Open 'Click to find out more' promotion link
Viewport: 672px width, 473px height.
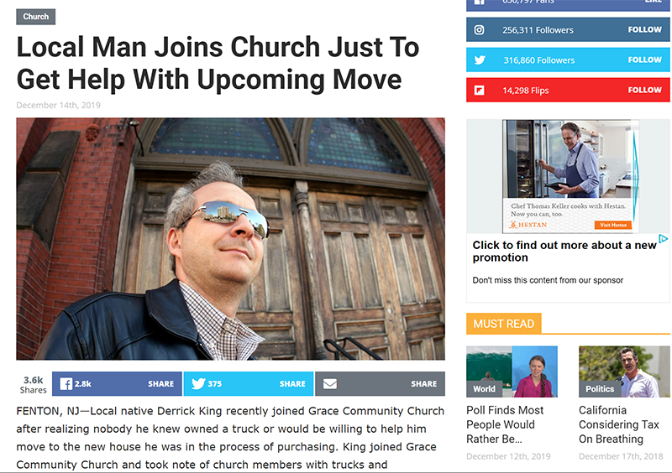coord(564,252)
